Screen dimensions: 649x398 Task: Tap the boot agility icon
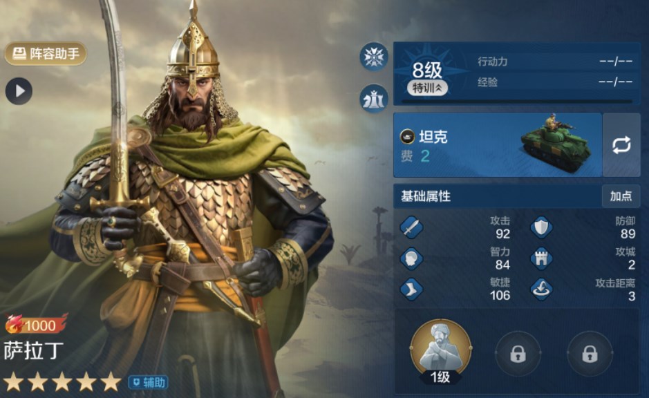pos(411,289)
